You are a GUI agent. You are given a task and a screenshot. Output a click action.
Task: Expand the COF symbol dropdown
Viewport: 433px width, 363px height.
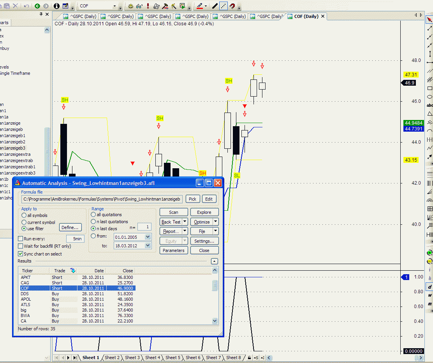(x=115, y=6)
